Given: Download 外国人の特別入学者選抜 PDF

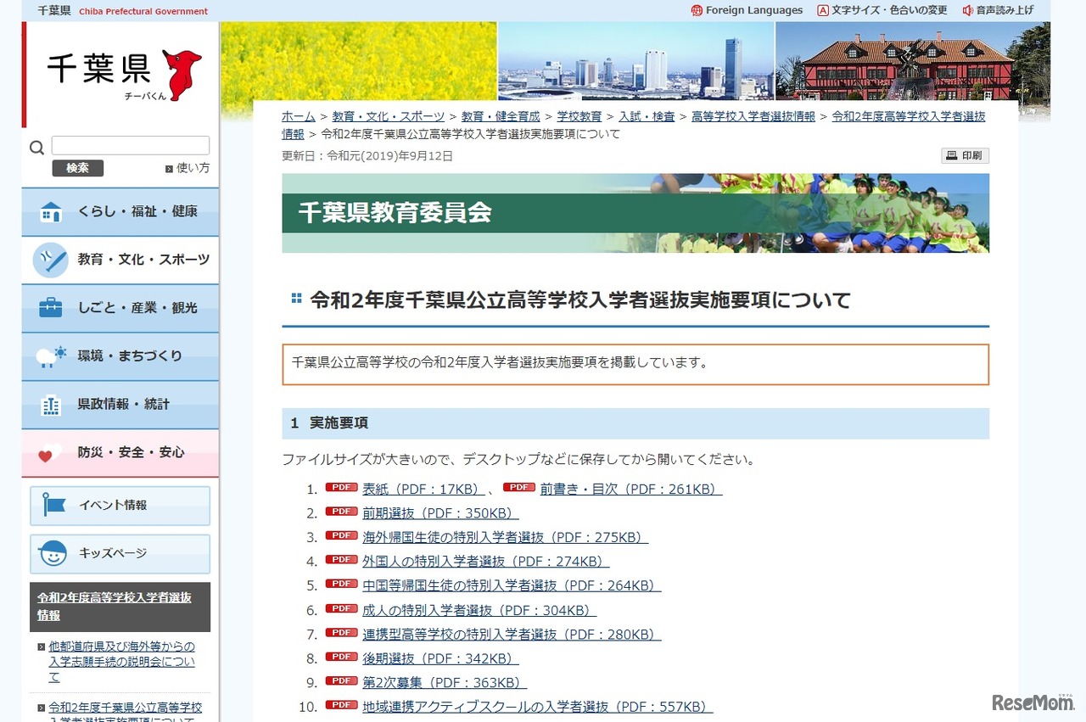Looking at the screenshot, I should click(486, 562).
